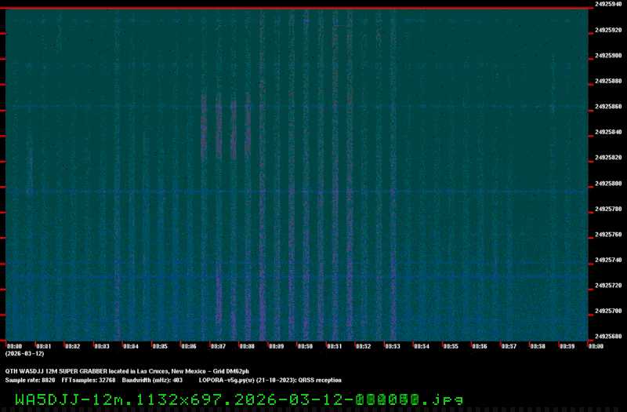Select the 00:33 time marker
The image size is (627, 412).
(x=392, y=346)
